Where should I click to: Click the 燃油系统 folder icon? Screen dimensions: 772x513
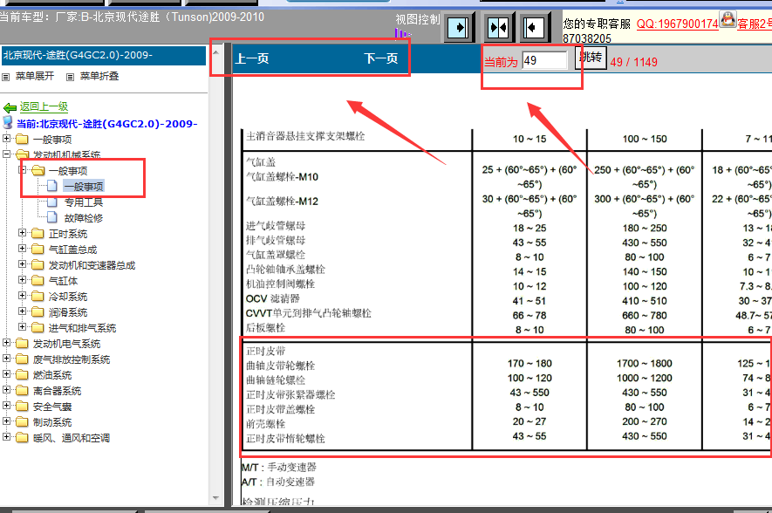(22, 374)
